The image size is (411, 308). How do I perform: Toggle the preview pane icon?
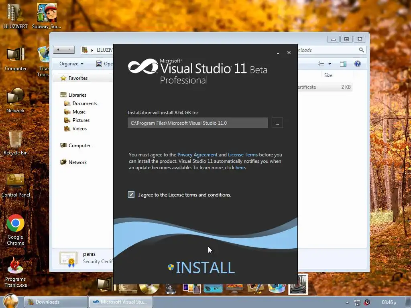click(343, 64)
